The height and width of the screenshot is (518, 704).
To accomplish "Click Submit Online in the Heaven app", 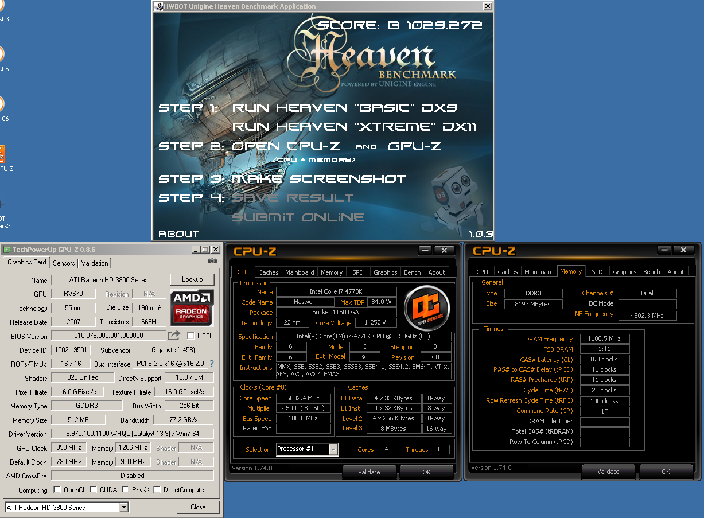I will [298, 217].
